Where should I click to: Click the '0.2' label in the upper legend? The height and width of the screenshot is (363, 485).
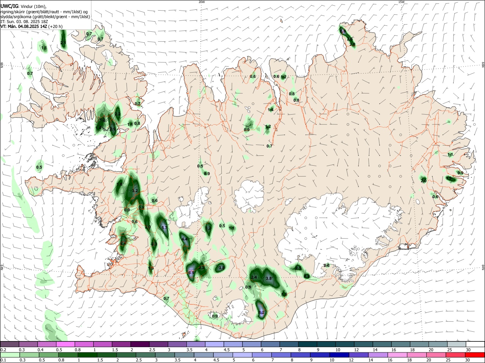(x=3, y=350)
